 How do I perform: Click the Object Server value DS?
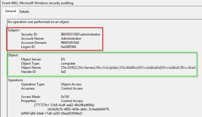[63, 59]
